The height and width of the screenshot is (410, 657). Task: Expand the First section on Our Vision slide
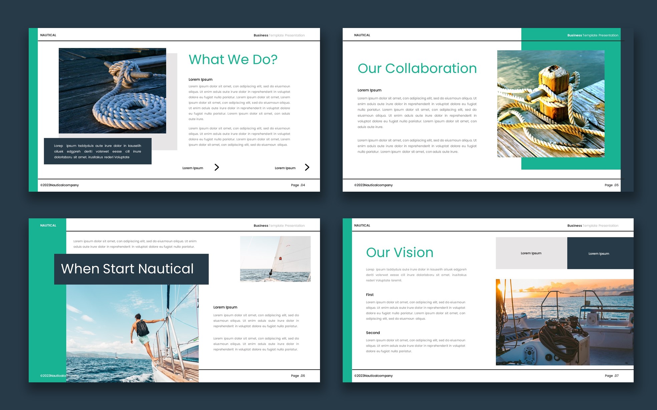click(x=370, y=295)
